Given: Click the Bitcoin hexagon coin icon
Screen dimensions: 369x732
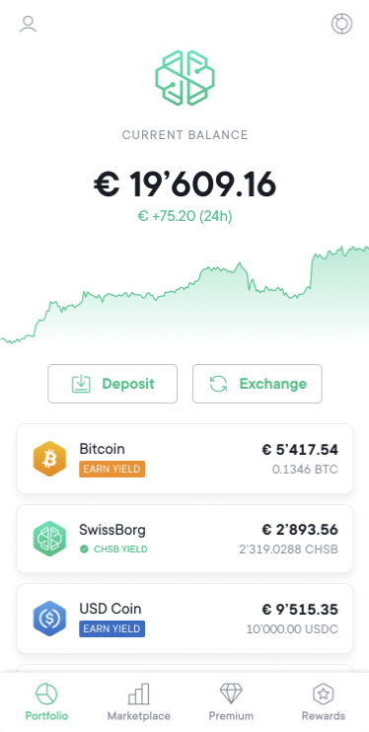Looking at the screenshot, I should (49, 459).
